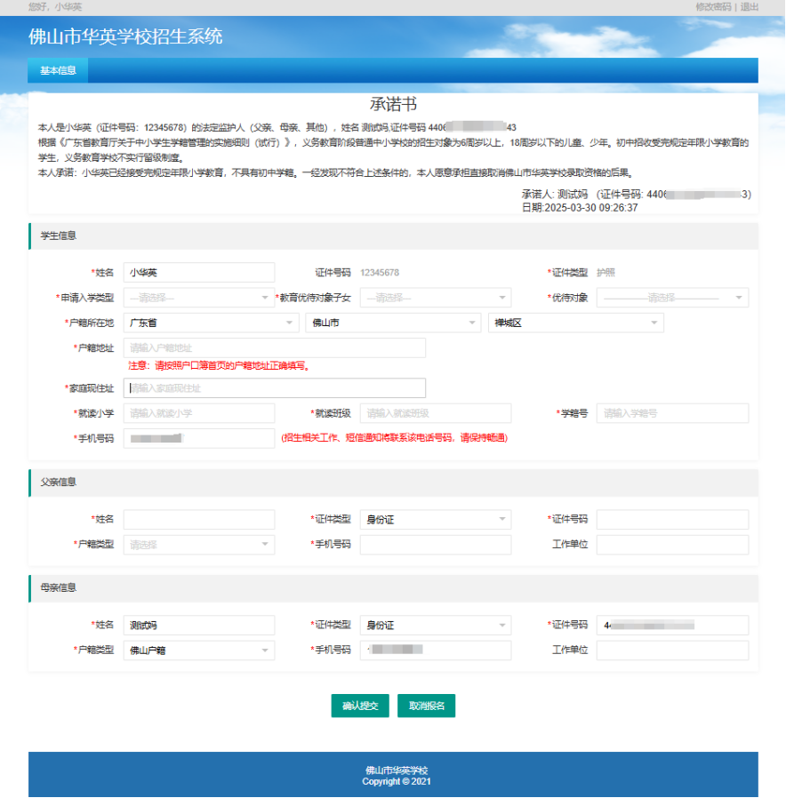Click the 取消报名 button

426,706
